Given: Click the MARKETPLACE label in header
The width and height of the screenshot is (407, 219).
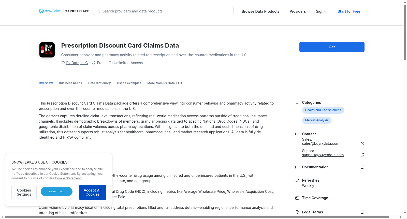Looking at the screenshot, I should [77, 11].
